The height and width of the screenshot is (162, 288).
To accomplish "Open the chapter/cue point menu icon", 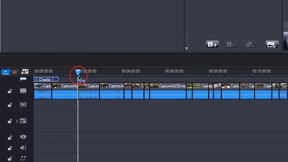I will [23, 79].
